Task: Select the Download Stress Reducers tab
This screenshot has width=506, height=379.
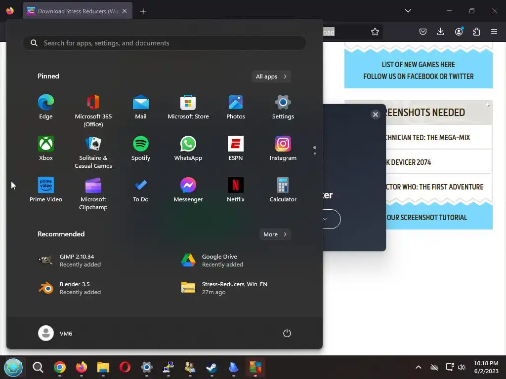Action: (78, 11)
